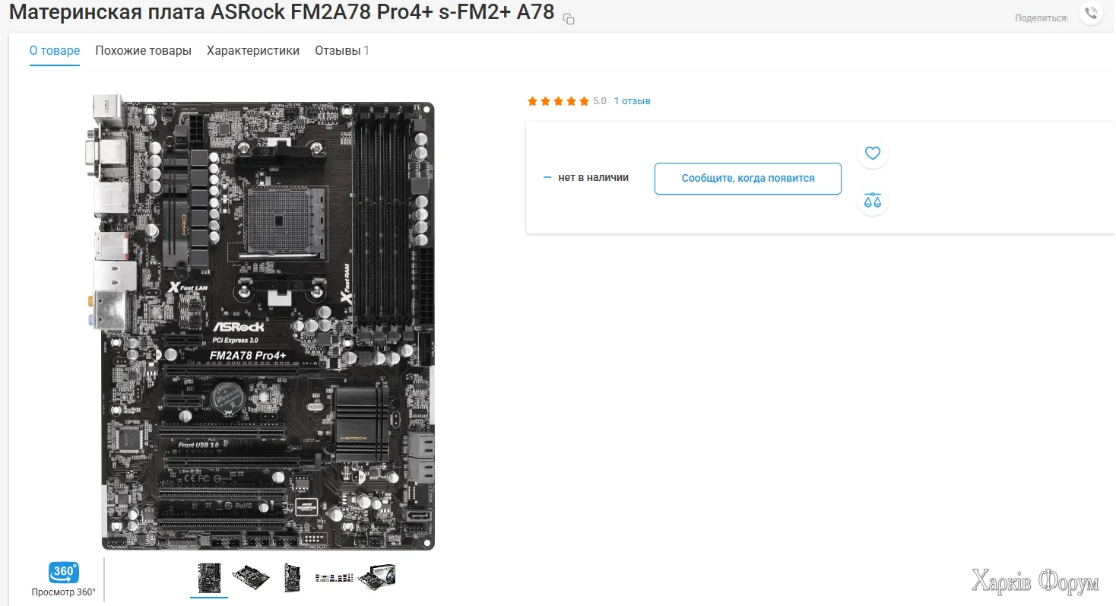Screen dimensions: 1116x606
Task: Select the О товаре tab
Action: pos(55,51)
